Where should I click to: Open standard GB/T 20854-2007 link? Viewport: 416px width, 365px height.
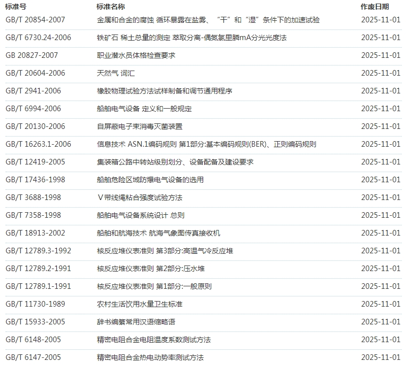click(x=35, y=20)
